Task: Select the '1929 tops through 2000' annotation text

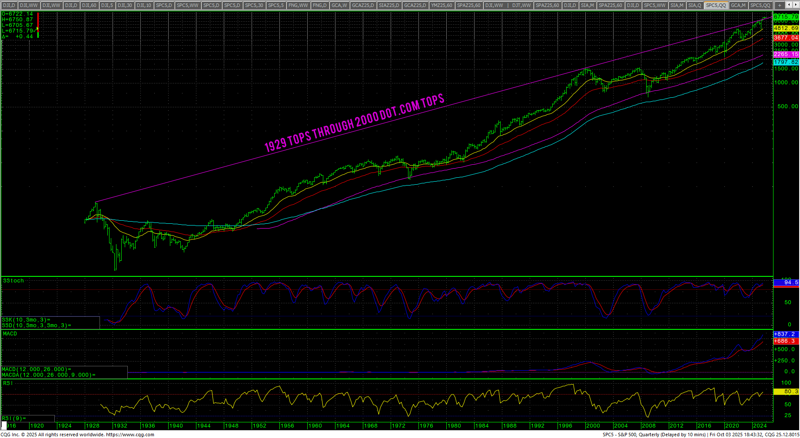Action: coord(354,123)
